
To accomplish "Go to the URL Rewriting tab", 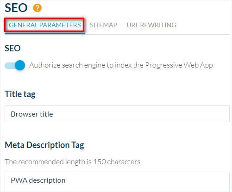I will pos(151,25).
